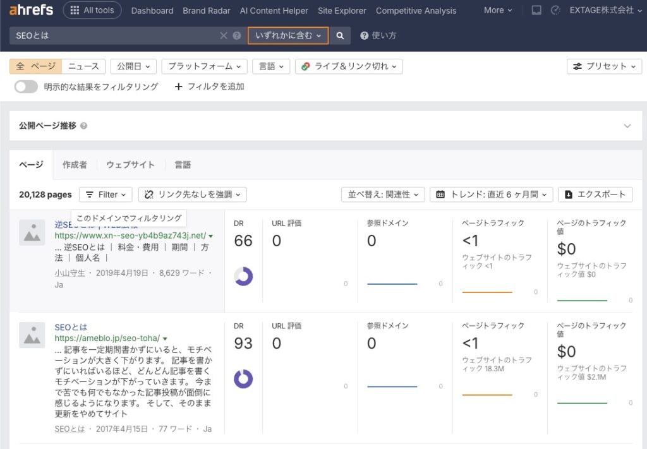This screenshot has width=647, height=449.
Task: Expand the 公開日 filter dropdown
Action: pyautogui.click(x=133, y=66)
